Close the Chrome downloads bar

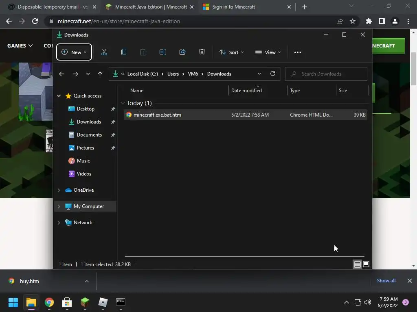coord(410,281)
